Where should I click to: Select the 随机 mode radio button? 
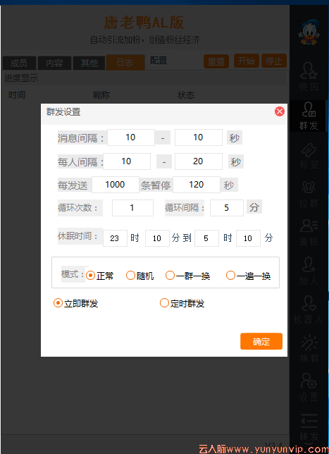[139, 276]
